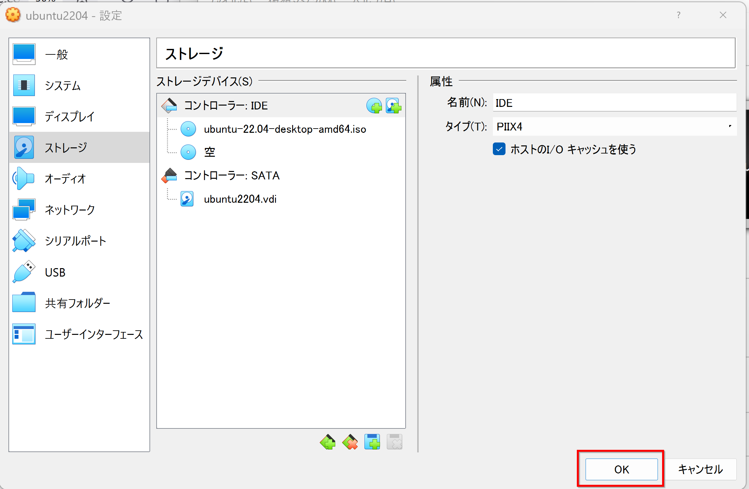This screenshot has height=489, width=749.
Task: Remove the selected storage controller
Action: click(x=350, y=442)
